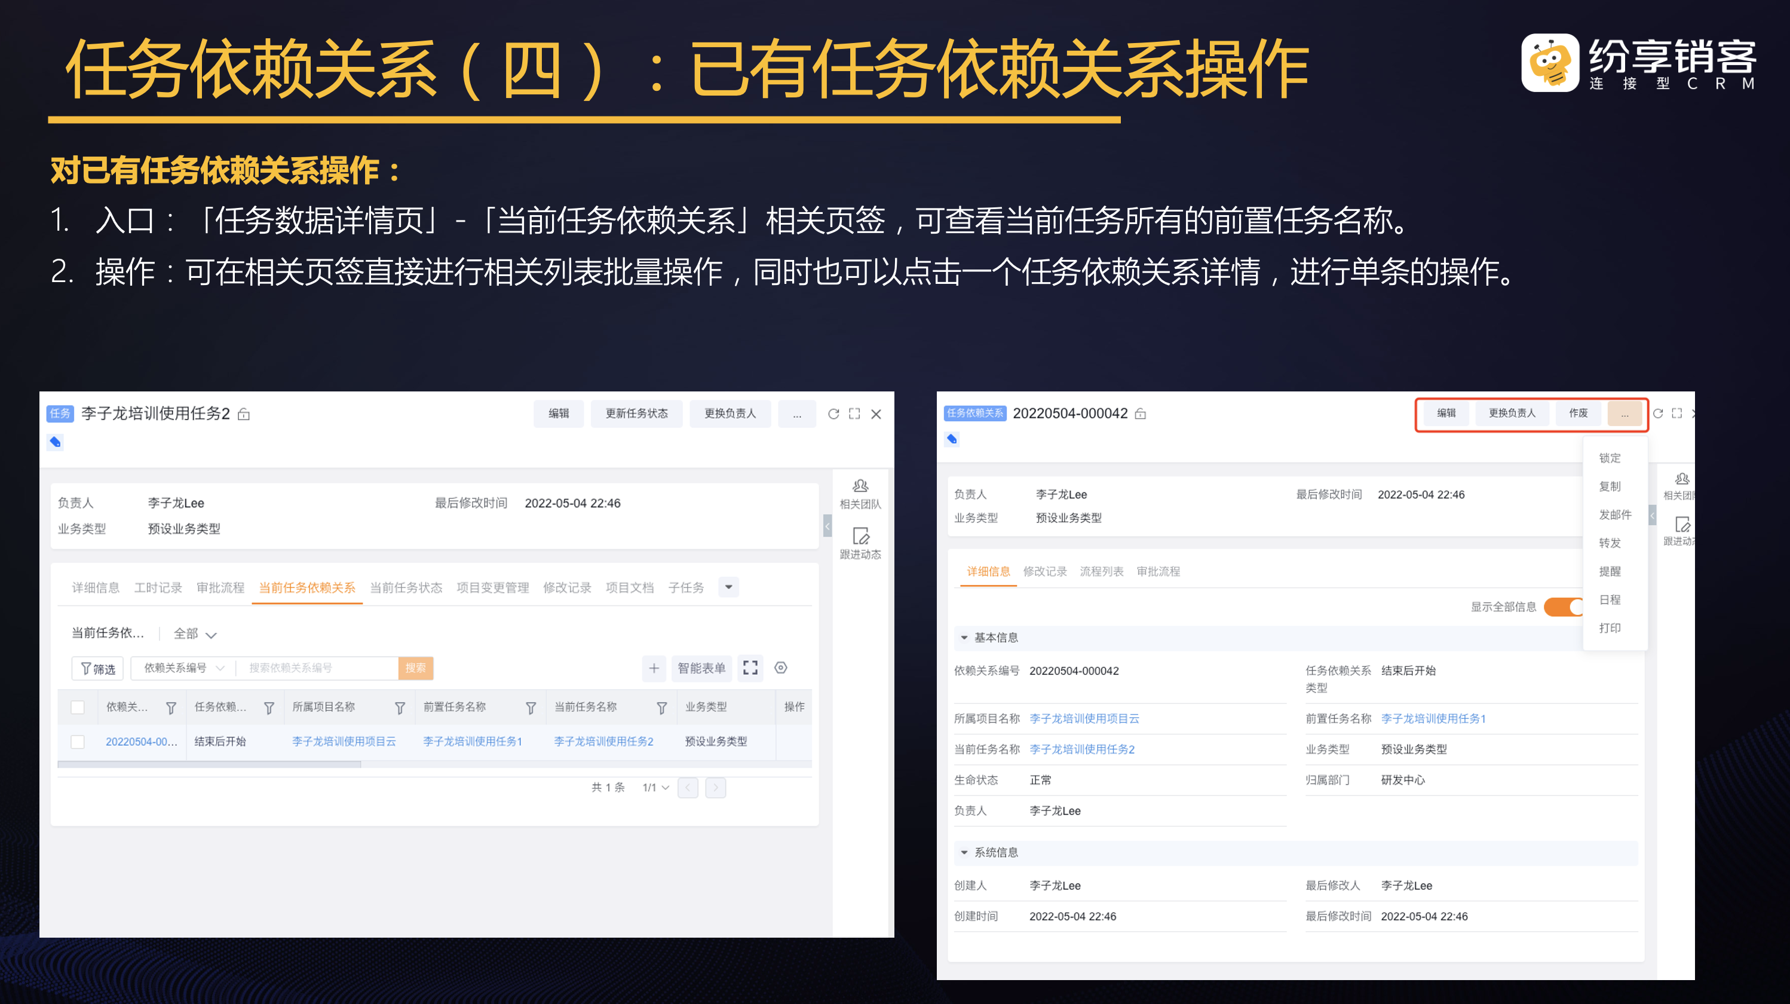Click 更新任务状态 button

pos(636,414)
